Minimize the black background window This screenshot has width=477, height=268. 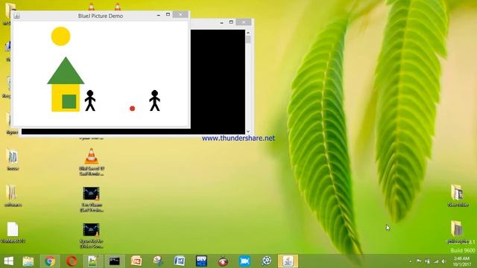tap(222, 22)
